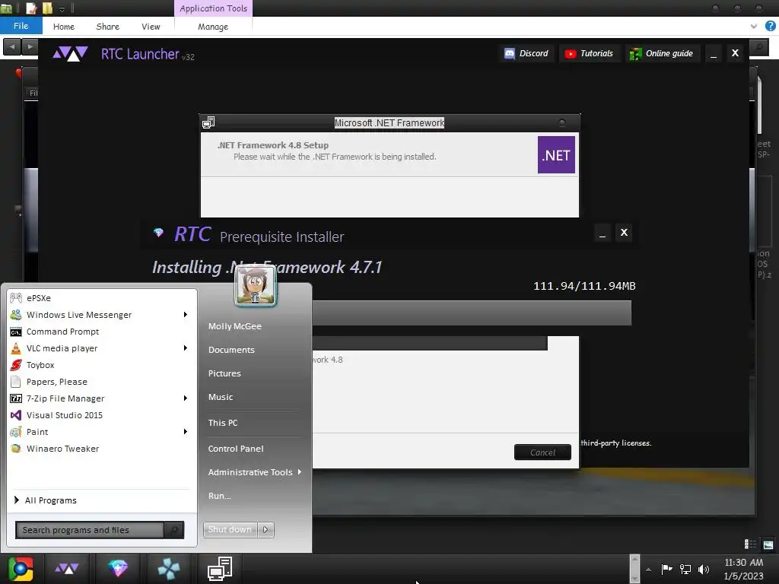This screenshot has width=779, height=584.
Task: Open Documents from Start menu
Action: (x=231, y=350)
